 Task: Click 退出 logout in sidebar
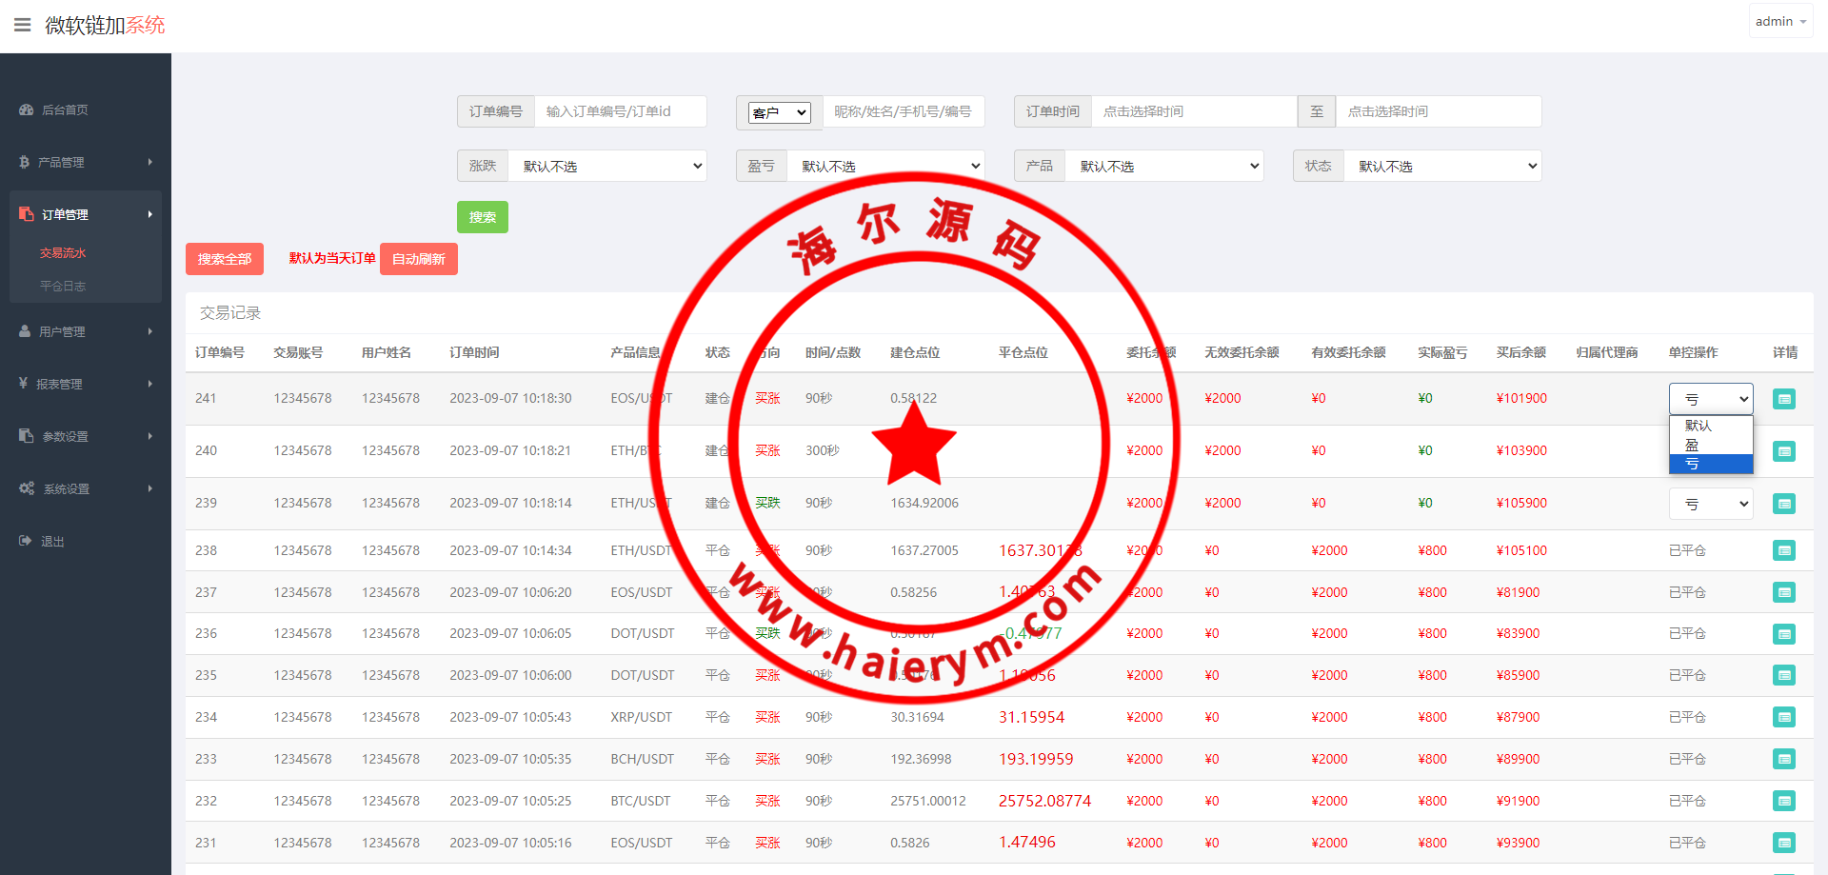click(52, 542)
